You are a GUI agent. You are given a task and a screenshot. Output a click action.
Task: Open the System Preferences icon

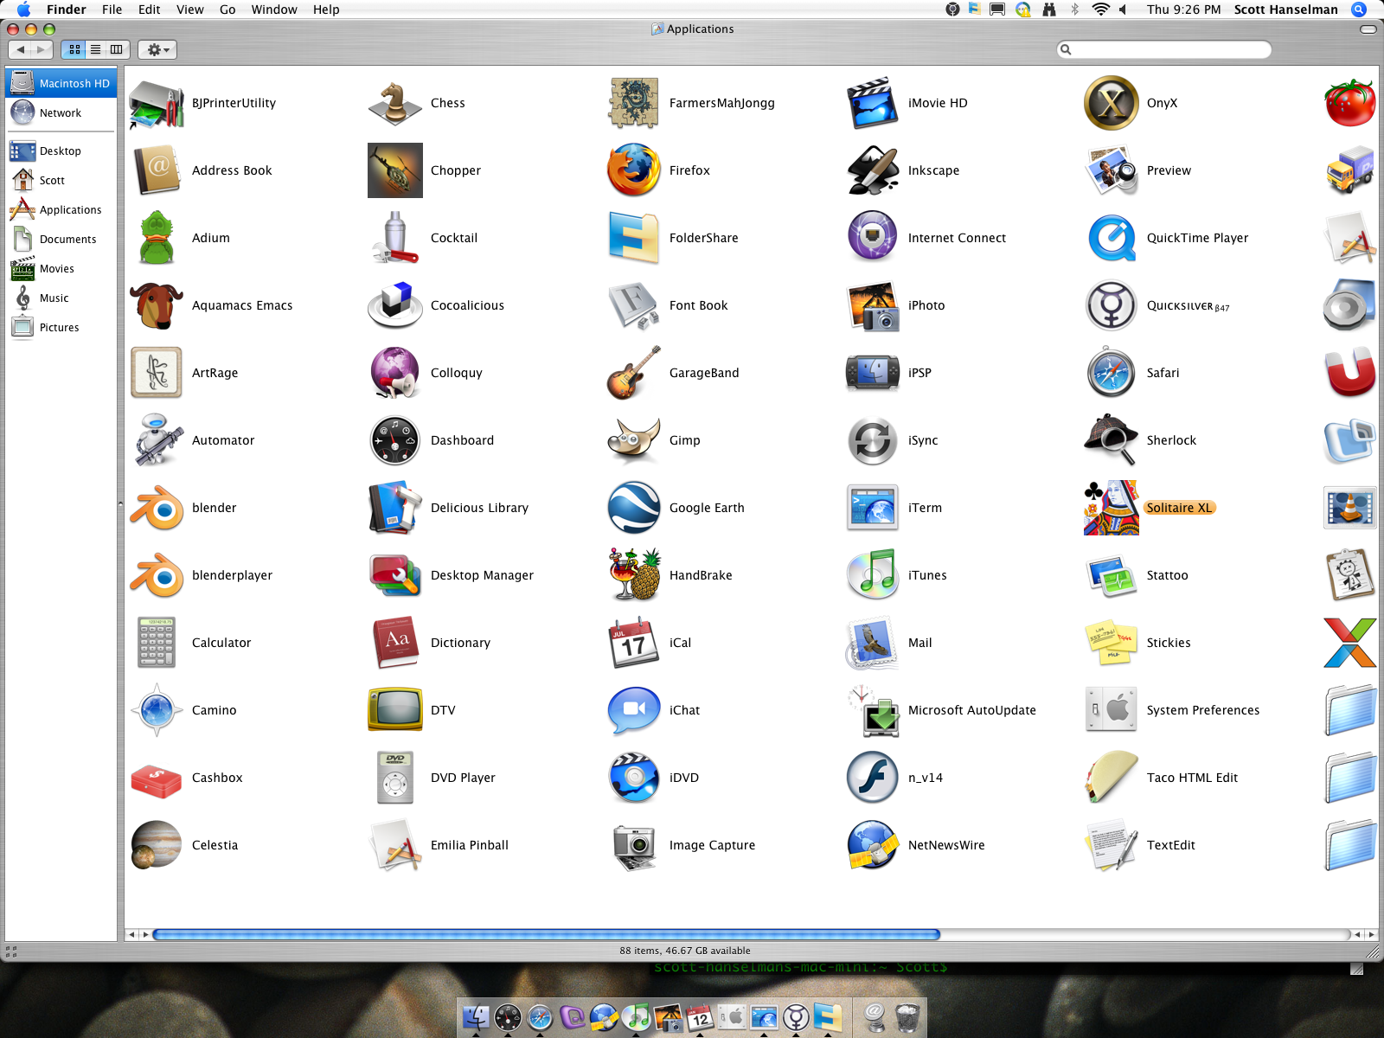(1112, 710)
